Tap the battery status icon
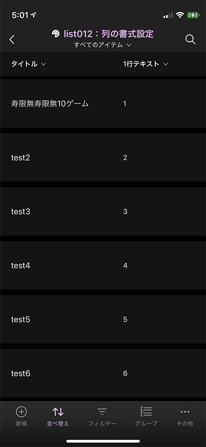 [193, 15]
